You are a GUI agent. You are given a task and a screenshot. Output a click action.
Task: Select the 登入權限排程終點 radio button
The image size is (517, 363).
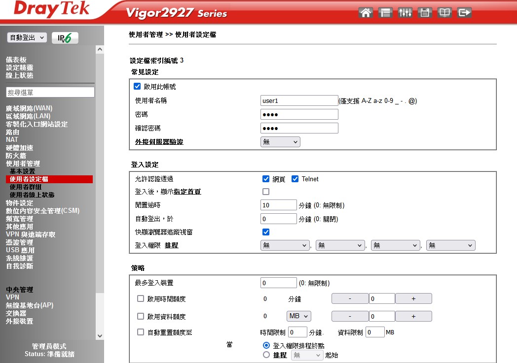click(x=266, y=346)
